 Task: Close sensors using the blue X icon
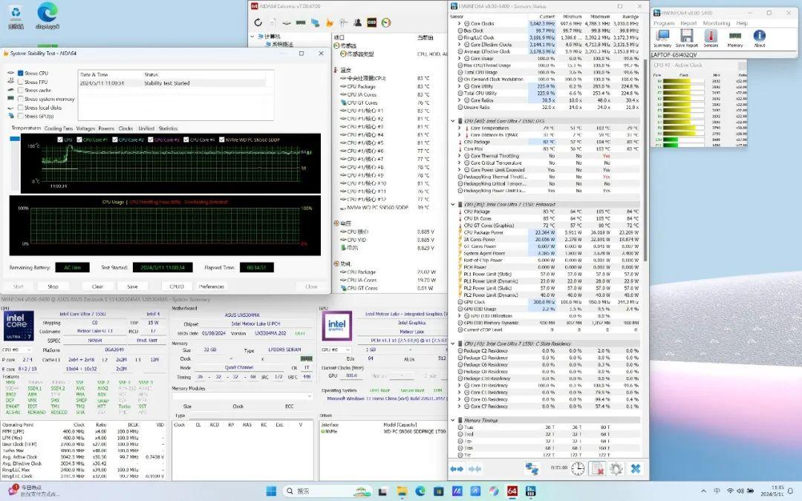pyautogui.click(x=636, y=468)
